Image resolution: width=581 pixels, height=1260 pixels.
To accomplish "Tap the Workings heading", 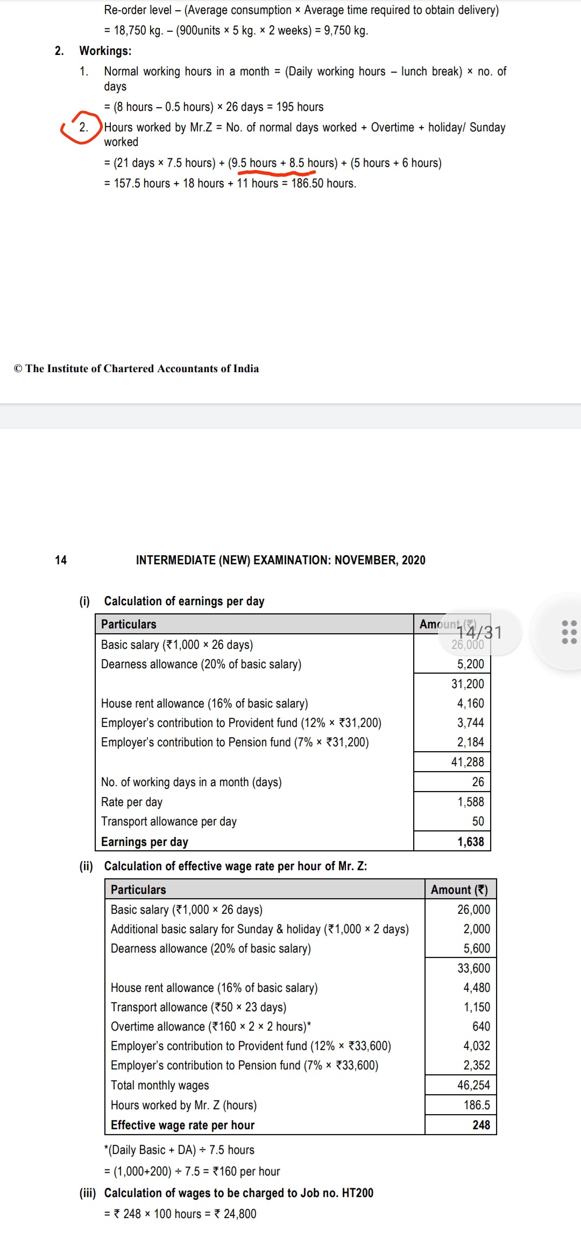I will coord(105,51).
